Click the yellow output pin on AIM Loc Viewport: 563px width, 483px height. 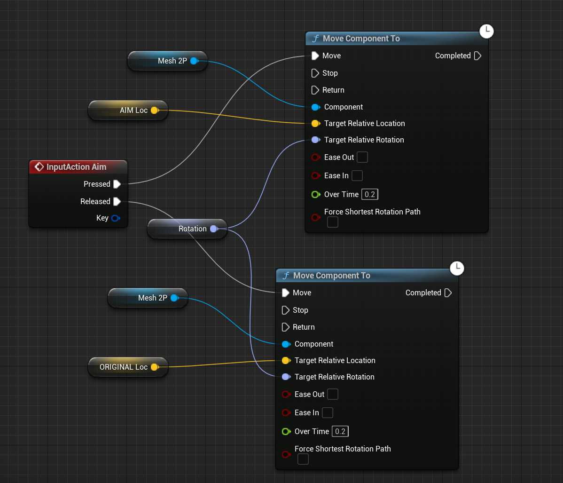coord(154,111)
